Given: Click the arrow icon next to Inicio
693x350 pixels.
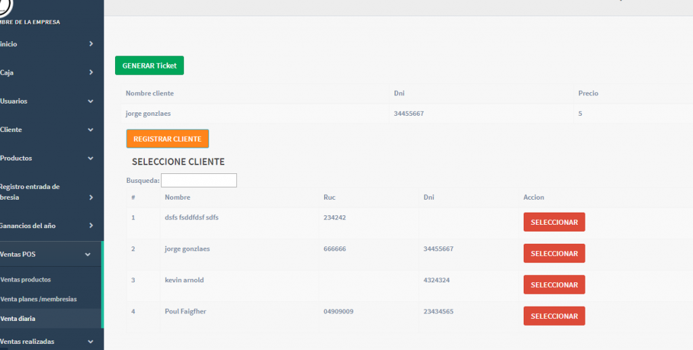Looking at the screenshot, I should [x=91, y=44].
